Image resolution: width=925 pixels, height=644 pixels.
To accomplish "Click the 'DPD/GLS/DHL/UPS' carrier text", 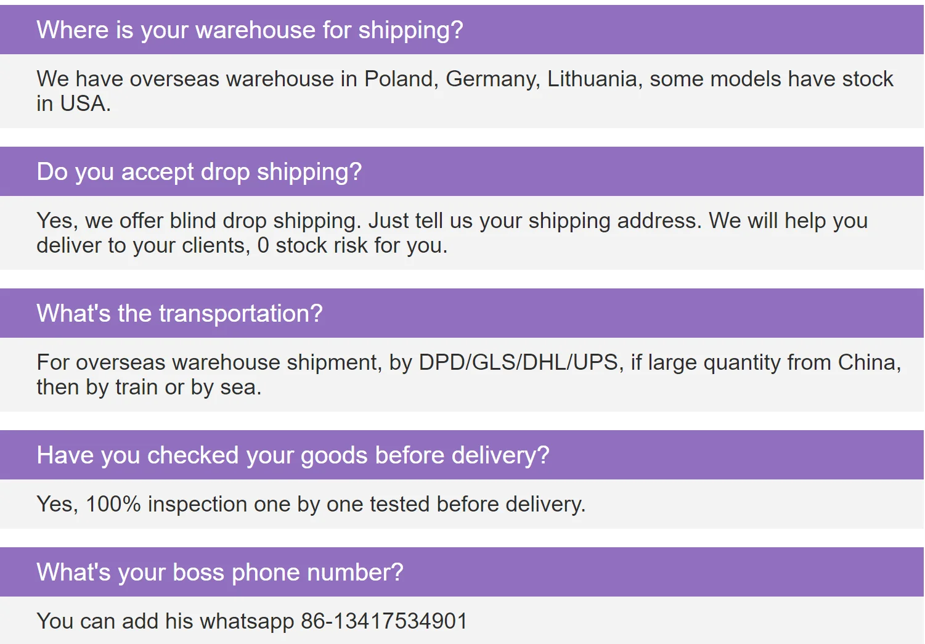I will click(x=518, y=362).
